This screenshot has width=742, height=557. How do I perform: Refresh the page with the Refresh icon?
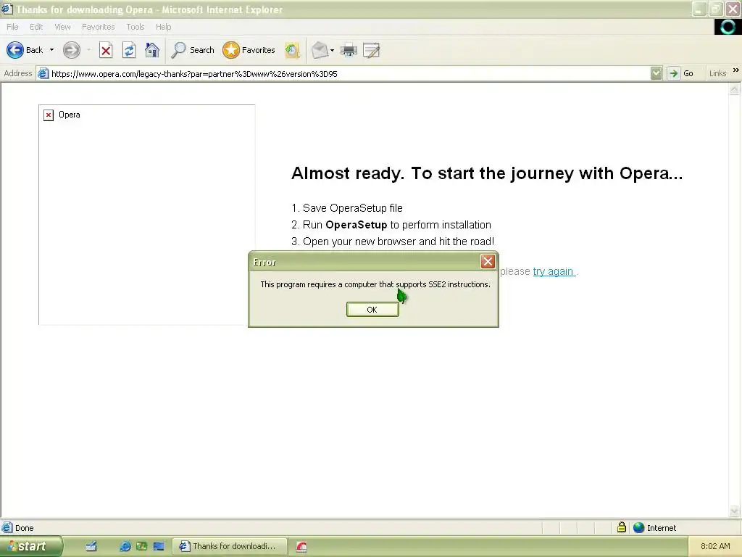click(x=129, y=50)
